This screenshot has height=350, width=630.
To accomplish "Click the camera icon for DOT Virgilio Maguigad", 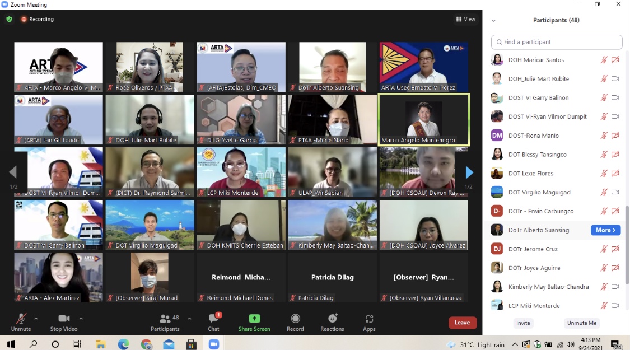I will pyautogui.click(x=615, y=192).
